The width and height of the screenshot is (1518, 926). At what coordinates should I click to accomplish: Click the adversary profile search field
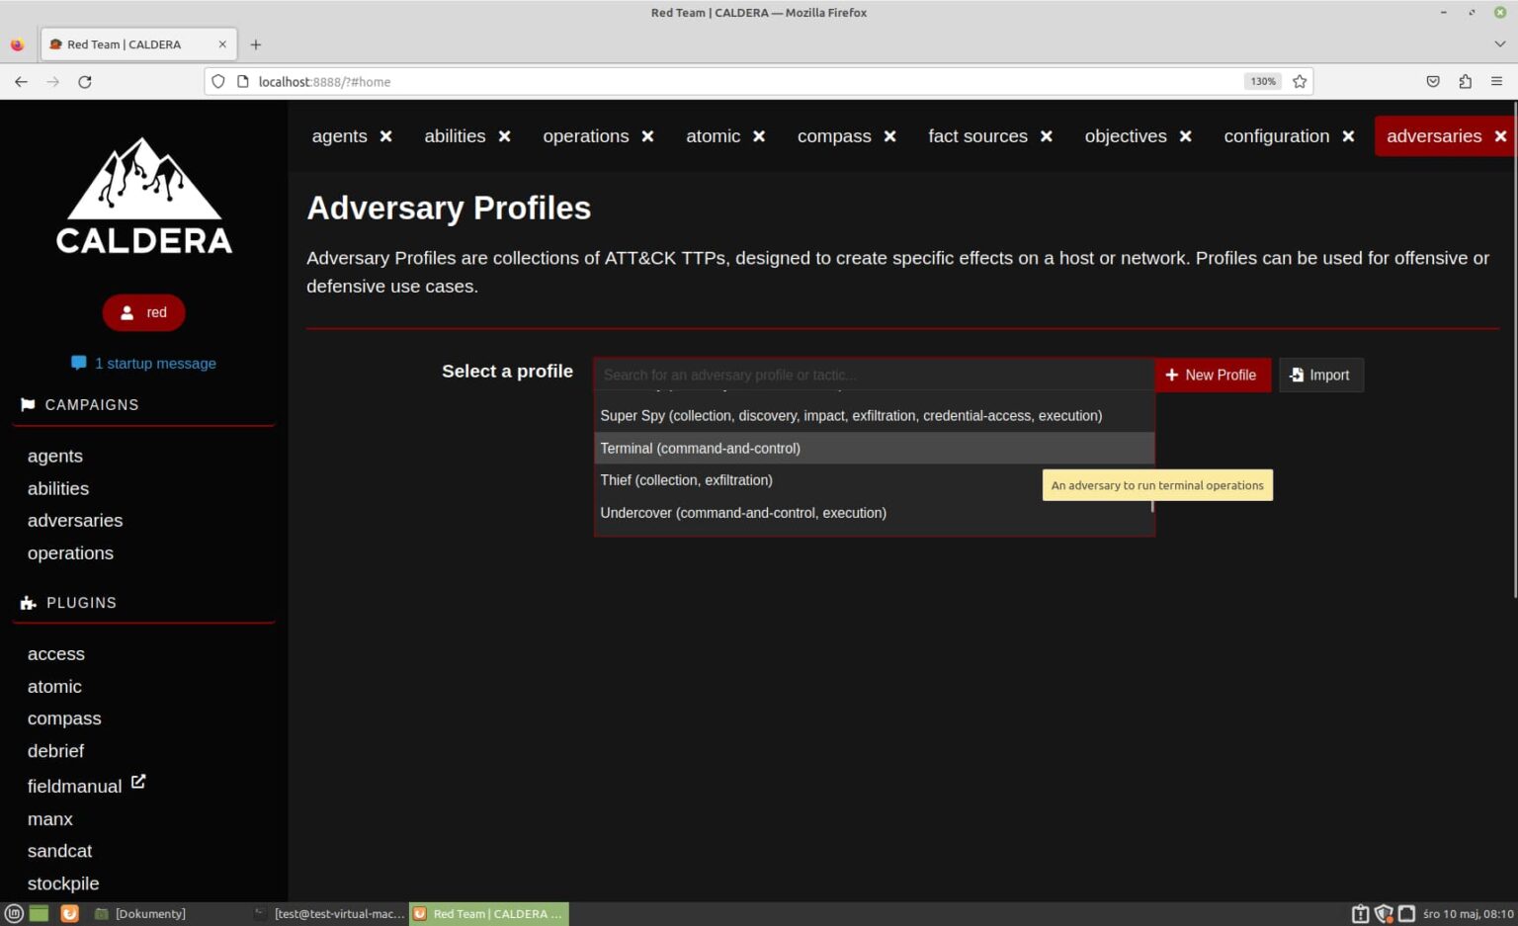[874, 376]
